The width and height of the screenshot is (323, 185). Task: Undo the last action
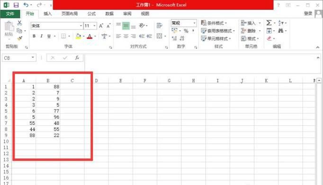pyautogui.click(x=26, y=5)
